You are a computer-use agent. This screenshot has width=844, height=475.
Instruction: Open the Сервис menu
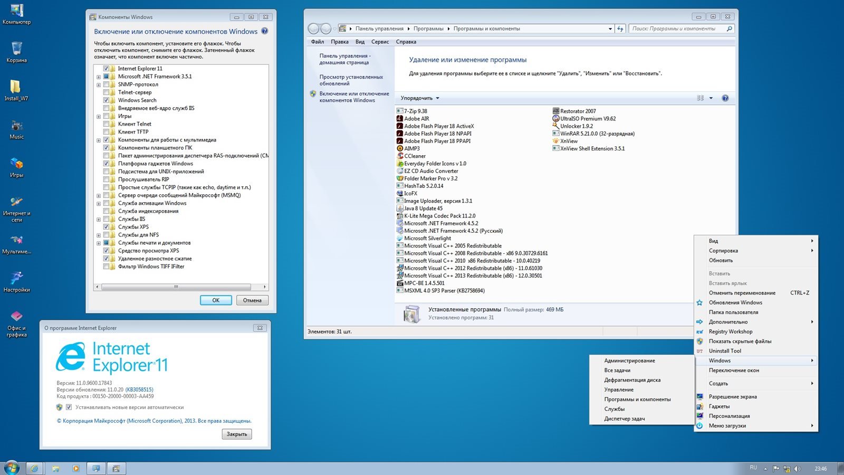pyautogui.click(x=380, y=42)
